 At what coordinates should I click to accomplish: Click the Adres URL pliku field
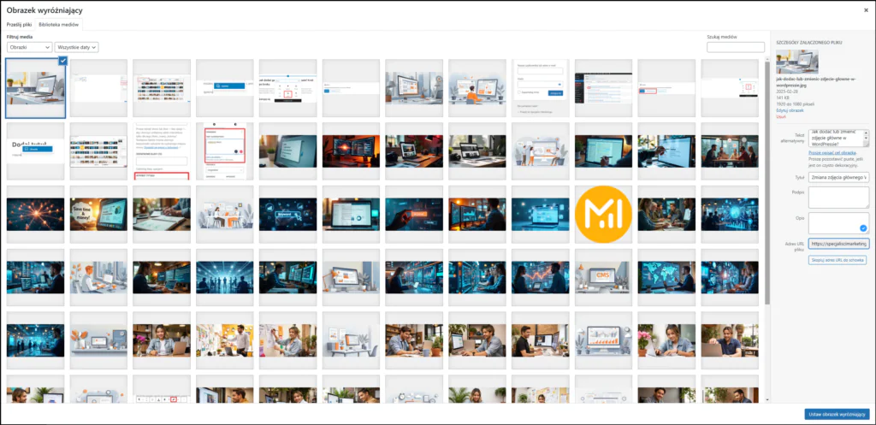pos(838,243)
